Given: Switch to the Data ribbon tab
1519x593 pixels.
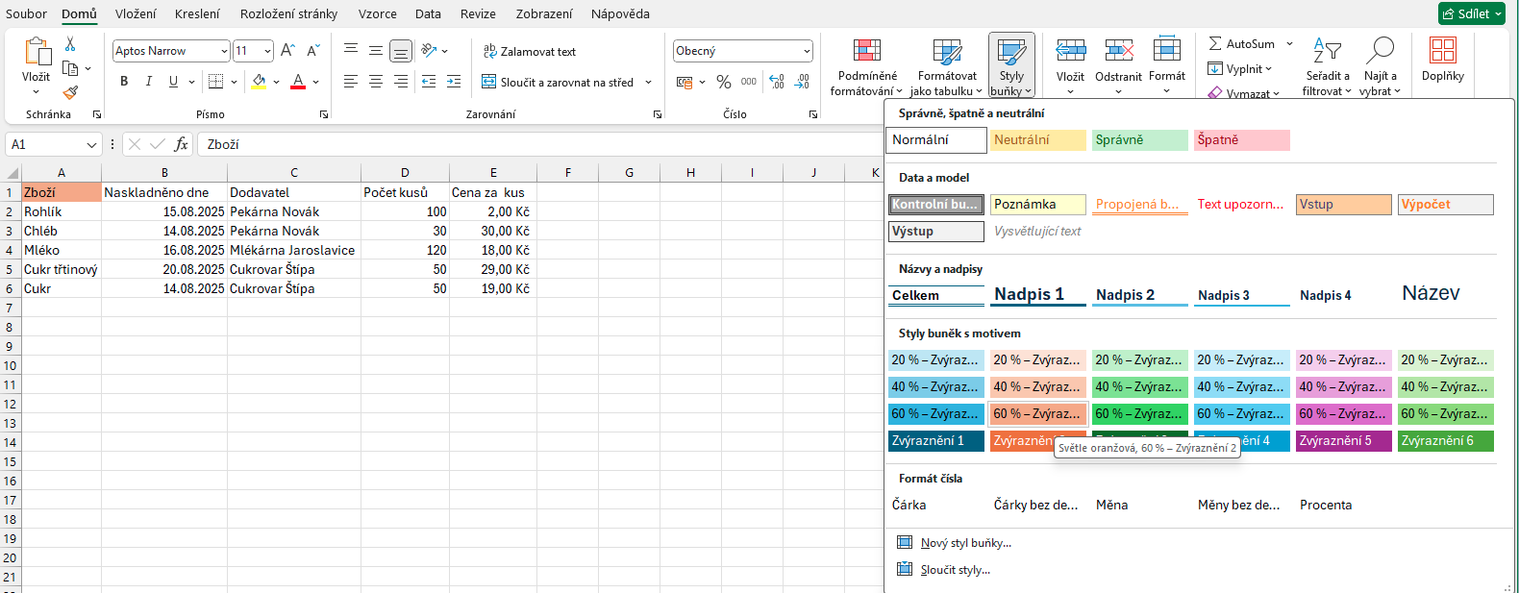Looking at the screenshot, I should 428,13.
